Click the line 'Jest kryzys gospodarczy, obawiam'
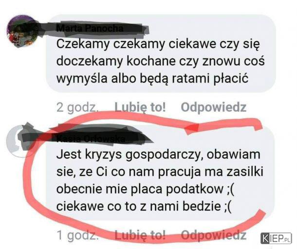This screenshot has width=297, height=249. click(x=158, y=155)
